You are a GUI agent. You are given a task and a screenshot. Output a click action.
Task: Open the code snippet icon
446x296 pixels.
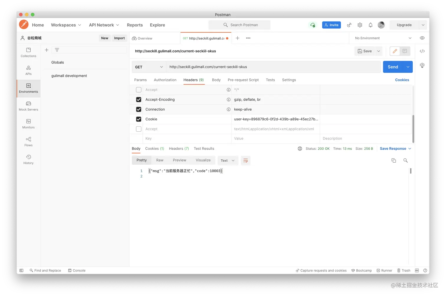pos(422,51)
